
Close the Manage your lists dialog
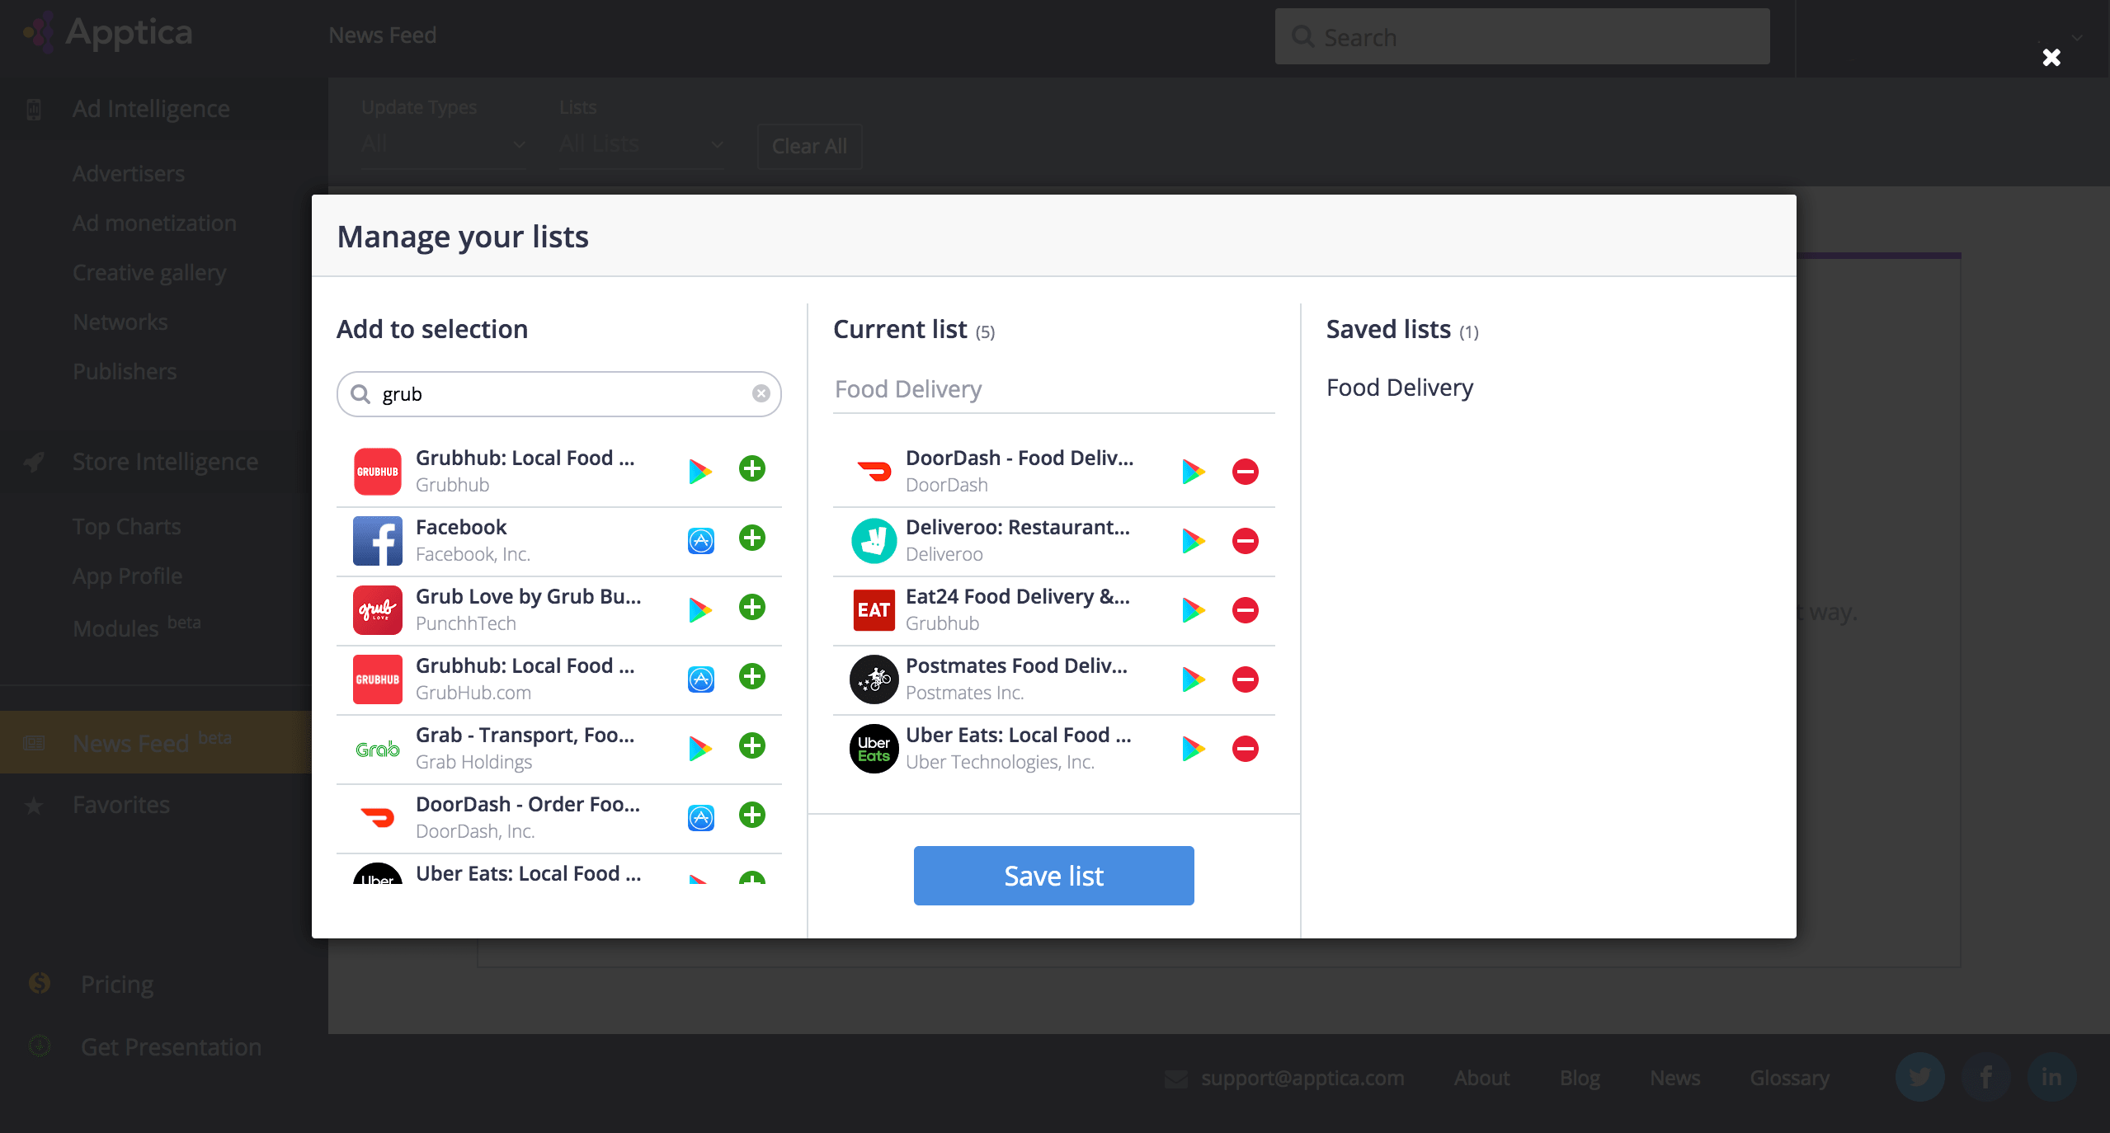tap(2051, 57)
